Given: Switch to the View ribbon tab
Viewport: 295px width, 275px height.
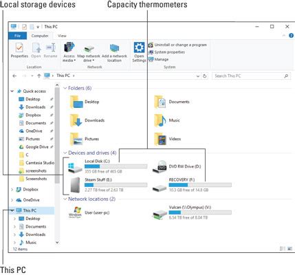Looking at the screenshot, I should pos(62,36).
